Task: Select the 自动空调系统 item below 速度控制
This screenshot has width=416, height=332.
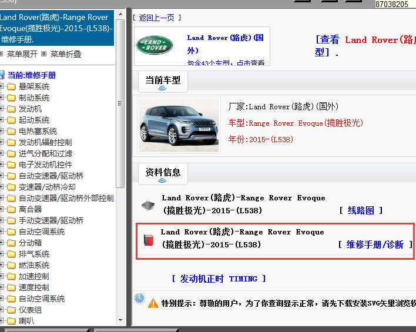Action: pos(42,299)
